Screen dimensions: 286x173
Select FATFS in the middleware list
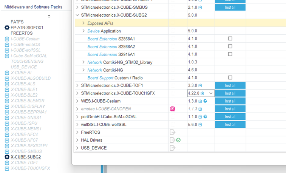(x=17, y=22)
